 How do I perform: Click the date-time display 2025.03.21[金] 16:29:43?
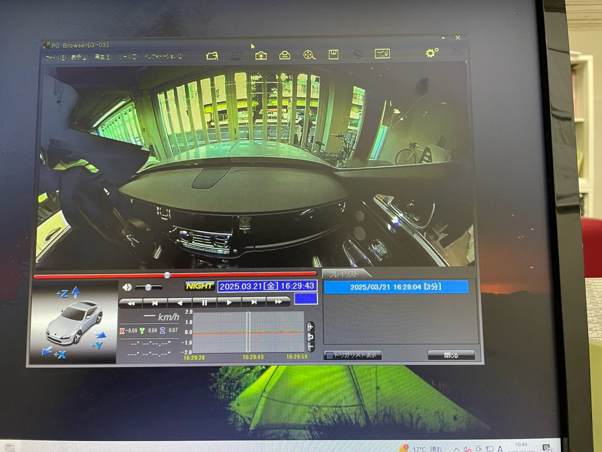point(267,286)
